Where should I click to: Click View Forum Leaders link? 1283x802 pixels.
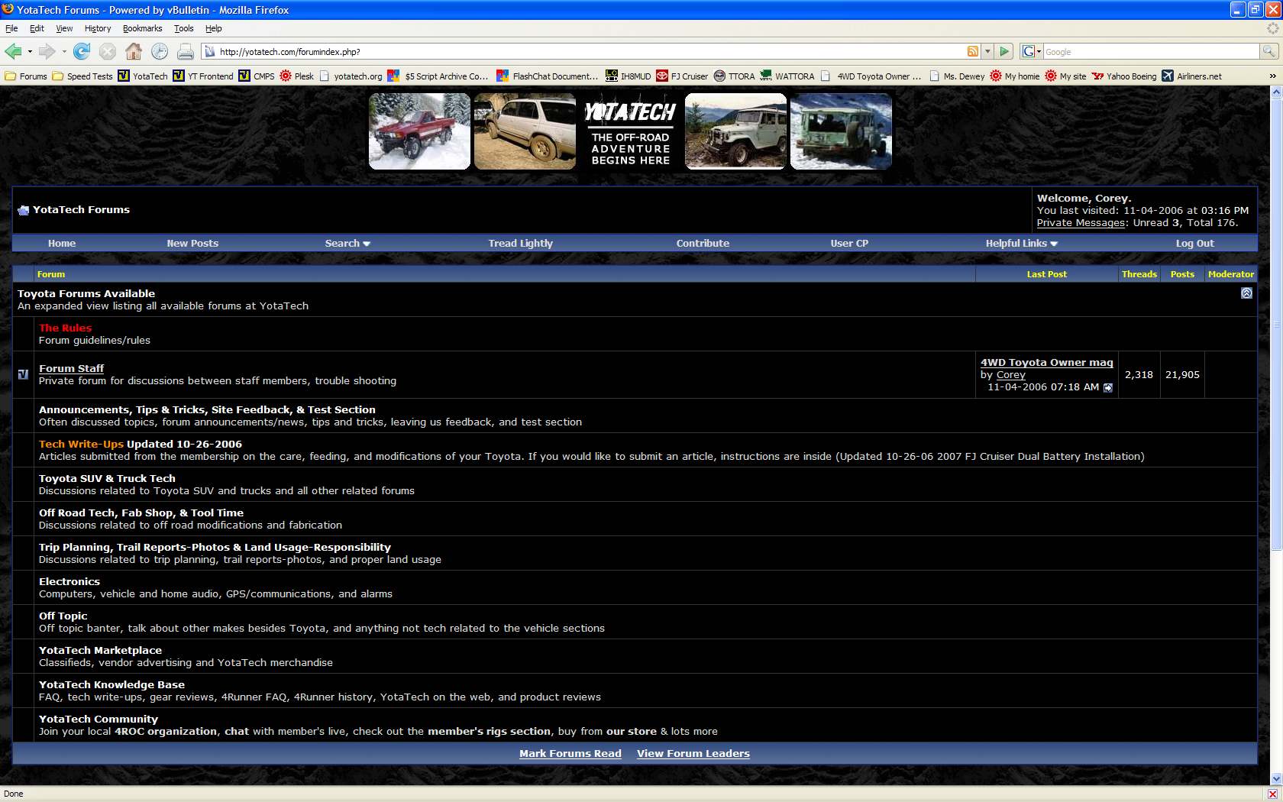coord(693,753)
